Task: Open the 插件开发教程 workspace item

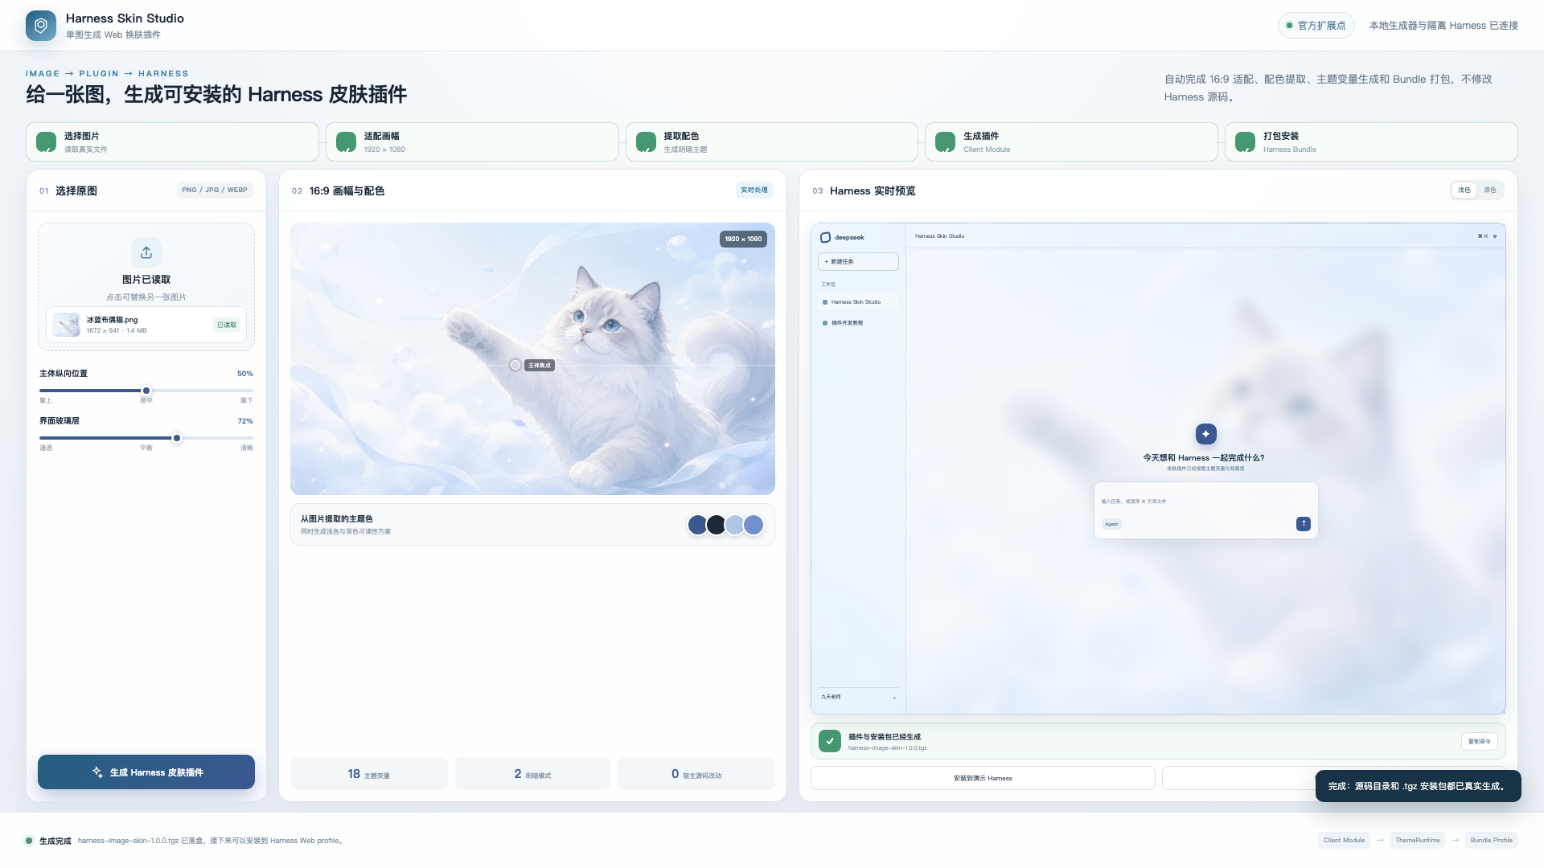Action: click(x=858, y=323)
